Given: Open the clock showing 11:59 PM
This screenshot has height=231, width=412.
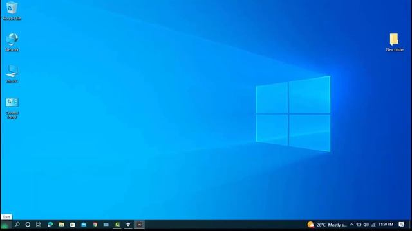Looking at the screenshot, I should 386,225.
